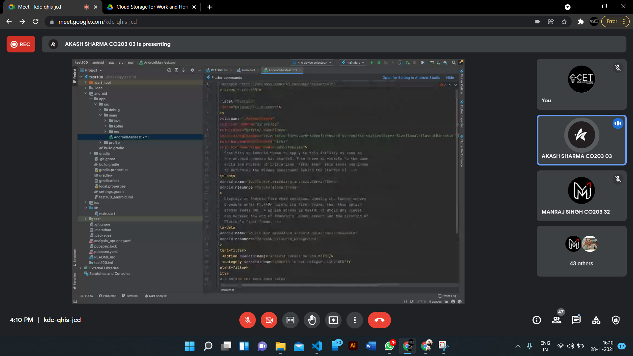The height and width of the screenshot is (356, 633).
Task: Open host controls shield icon
Action: coord(616,320)
